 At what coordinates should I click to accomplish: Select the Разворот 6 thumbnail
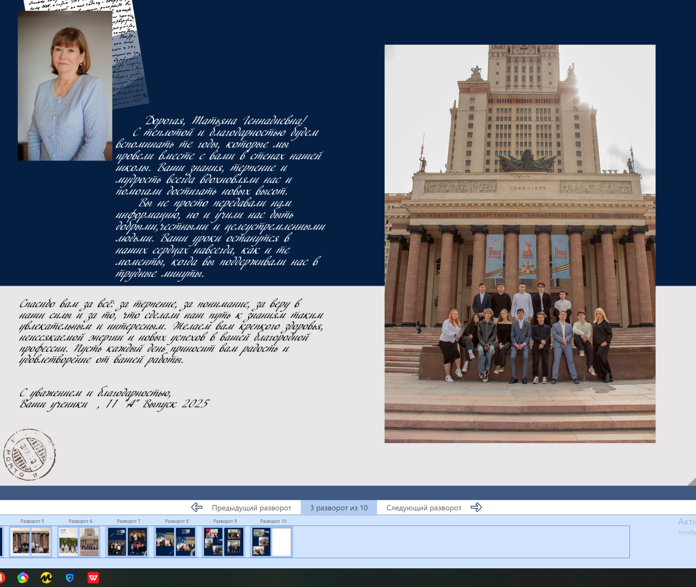click(x=79, y=541)
